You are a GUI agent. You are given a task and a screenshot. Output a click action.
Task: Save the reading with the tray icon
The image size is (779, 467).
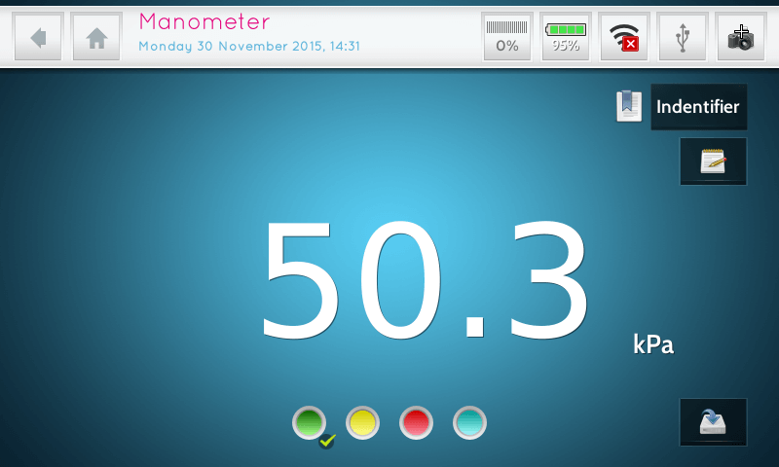pyautogui.click(x=713, y=422)
